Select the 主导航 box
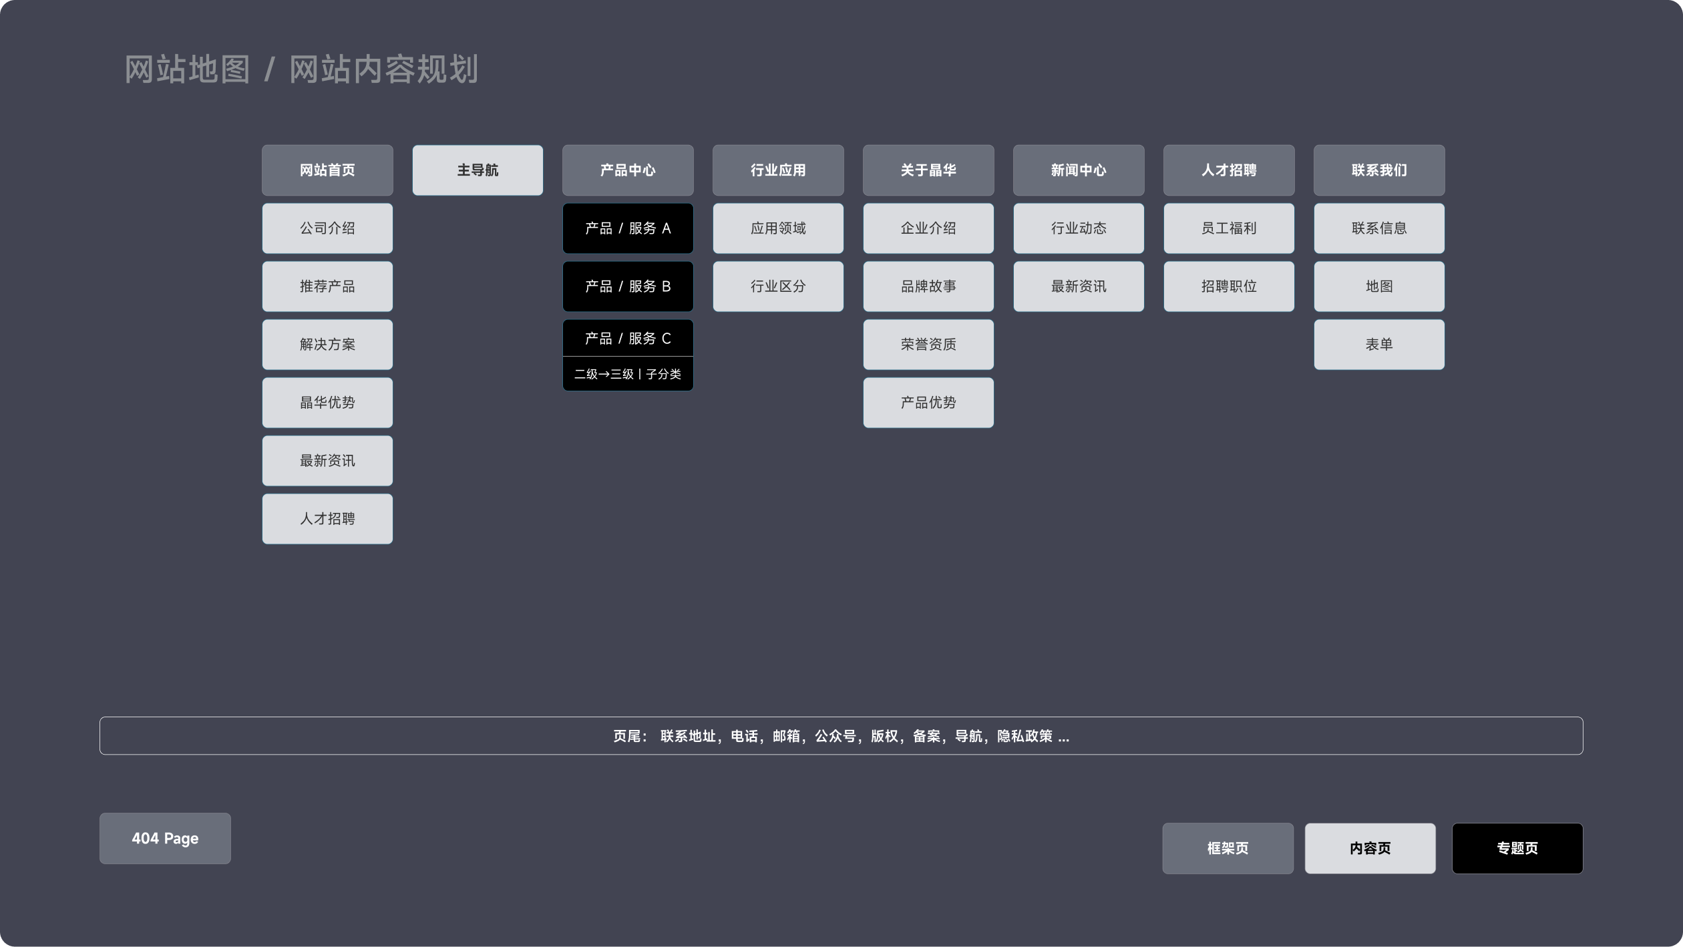The image size is (1683, 947). click(478, 170)
